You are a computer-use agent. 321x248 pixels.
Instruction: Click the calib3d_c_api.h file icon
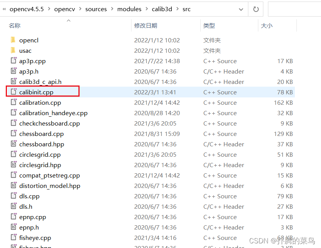tap(14, 81)
